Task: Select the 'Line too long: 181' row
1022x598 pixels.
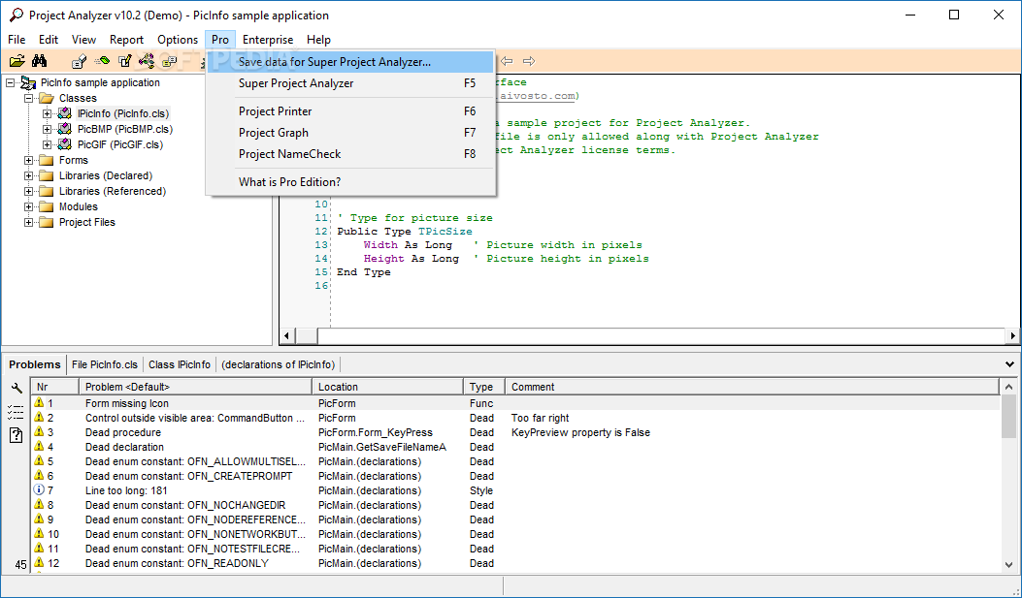Action: pos(515,490)
